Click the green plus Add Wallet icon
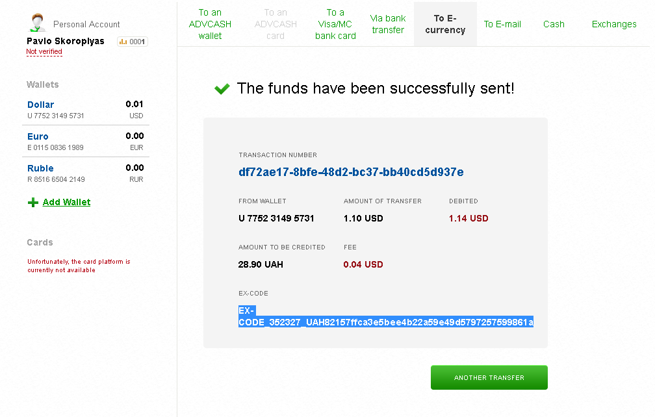The height and width of the screenshot is (417, 655). point(33,203)
